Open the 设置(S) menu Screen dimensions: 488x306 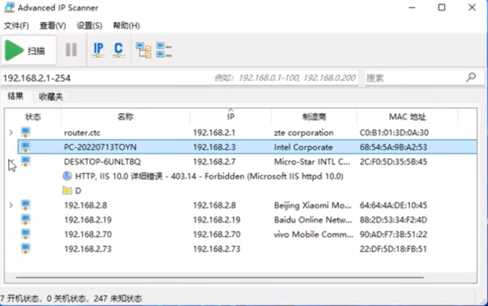click(90, 26)
